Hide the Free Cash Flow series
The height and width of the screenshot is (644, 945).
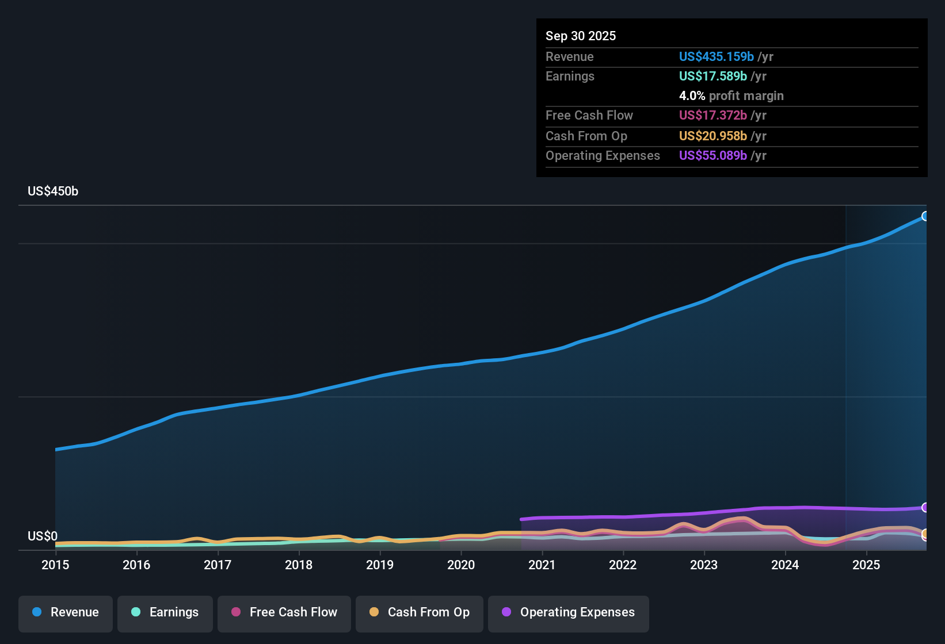(284, 612)
